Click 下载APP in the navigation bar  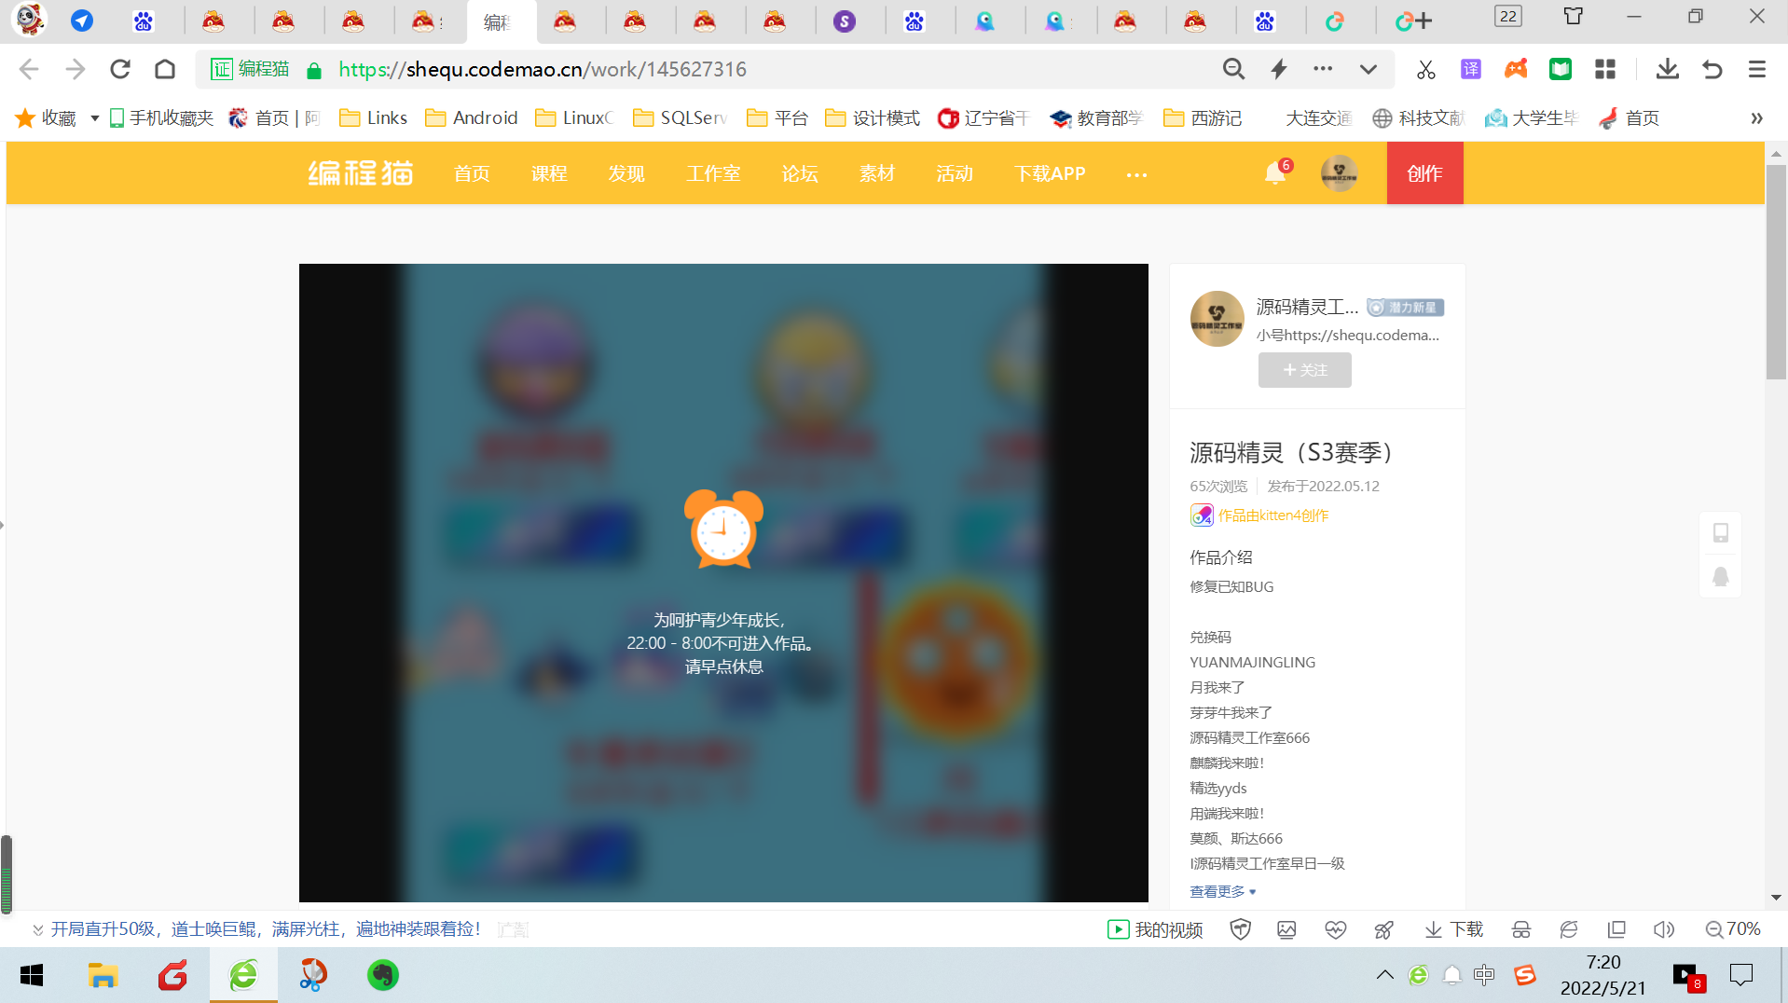click(x=1050, y=173)
